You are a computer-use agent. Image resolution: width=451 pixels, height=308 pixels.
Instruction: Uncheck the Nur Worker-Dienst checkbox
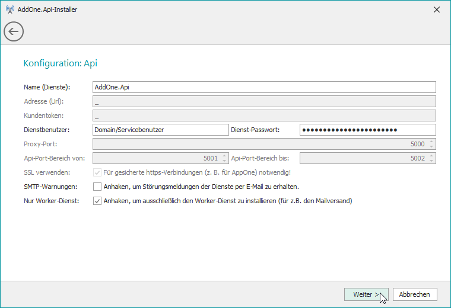click(x=97, y=201)
